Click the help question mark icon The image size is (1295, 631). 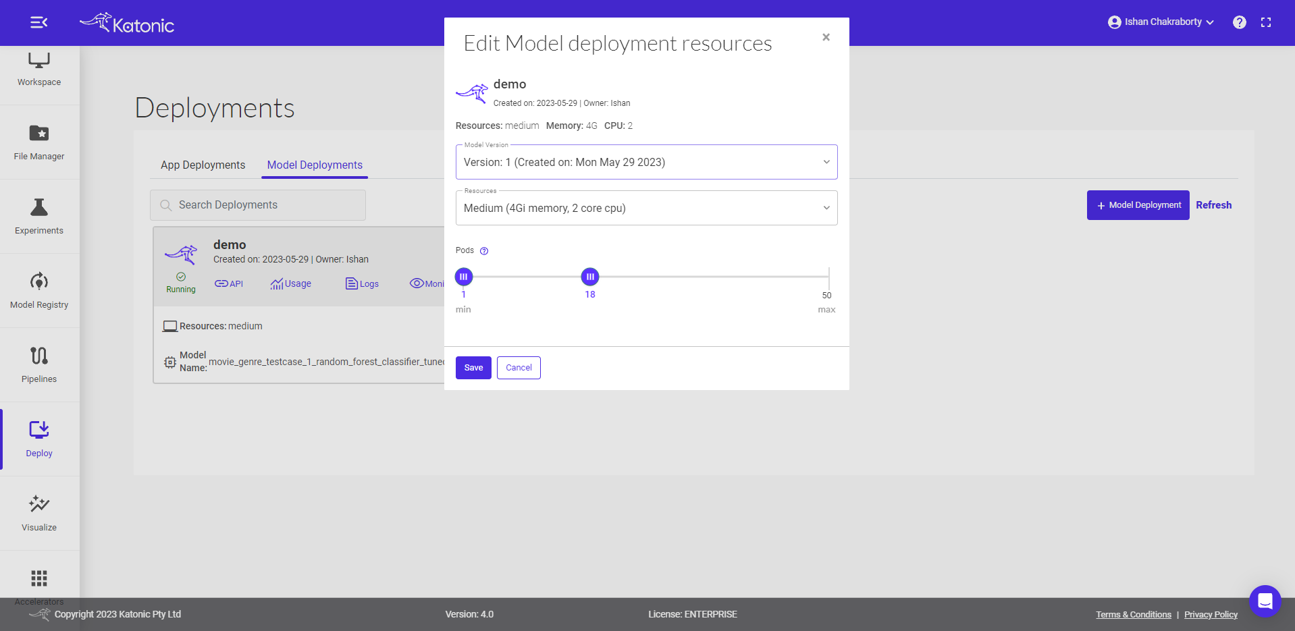click(1240, 22)
